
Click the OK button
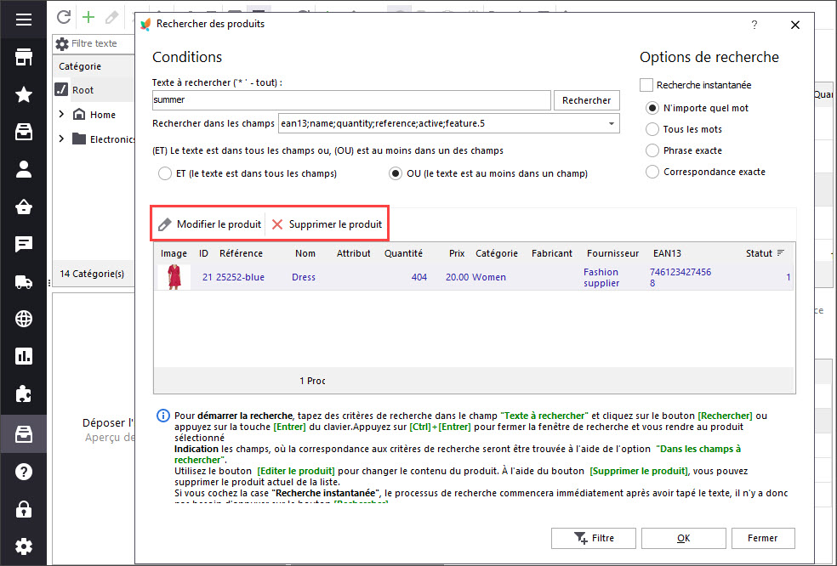pyautogui.click(x=684, y=538)
